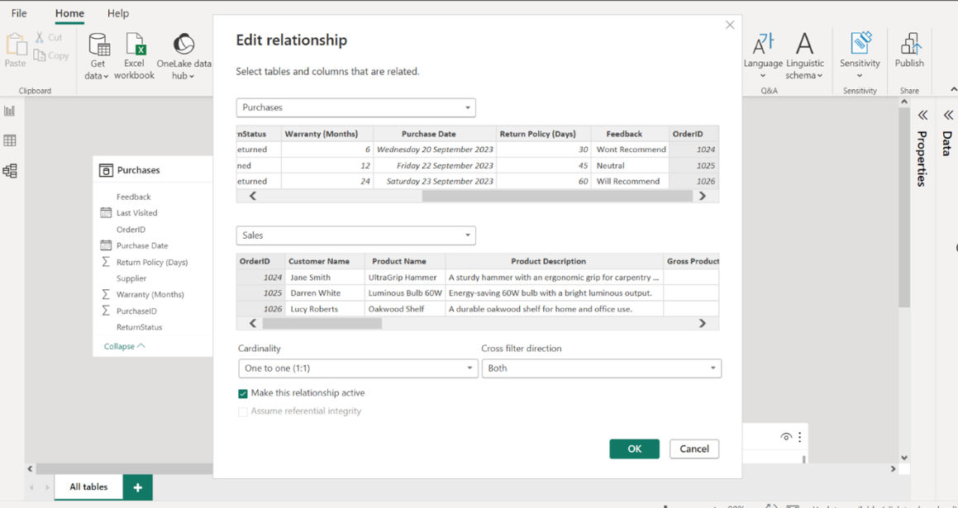958x508 pixels.
Task: Open the OneLake data hub
Action: [x=183, y=46]
